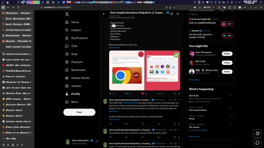Click Show more under What's happening
264x148 pixels.
pyautogui.click(x=194, y=137)
